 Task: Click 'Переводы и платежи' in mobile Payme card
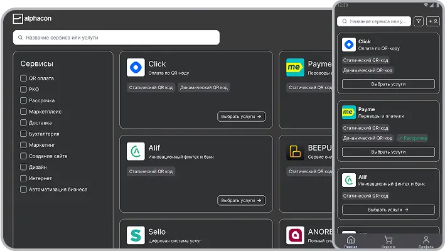381,116
